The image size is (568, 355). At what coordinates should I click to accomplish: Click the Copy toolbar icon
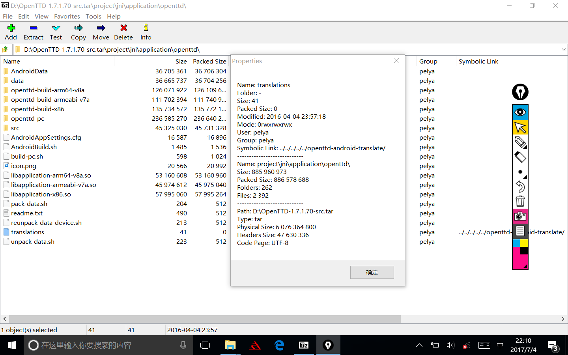[x=78, y=28]
